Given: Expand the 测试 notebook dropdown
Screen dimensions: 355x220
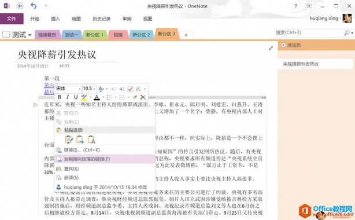Looking at the screenshot, I should coord(29,35).
